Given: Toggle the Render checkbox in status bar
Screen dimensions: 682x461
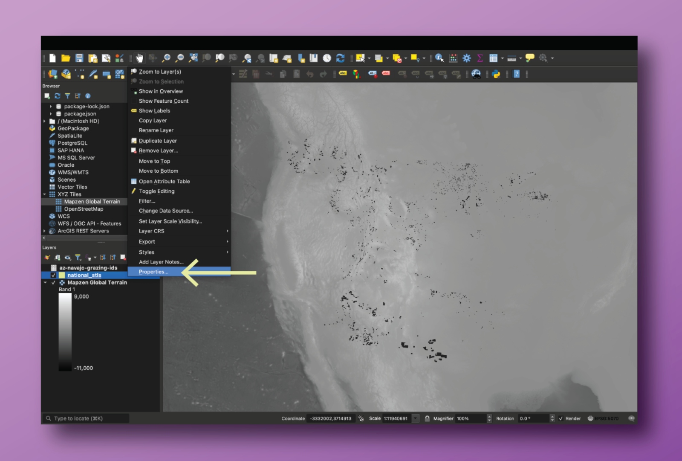Looking at the screenshot, I should [x=561, y=418].
